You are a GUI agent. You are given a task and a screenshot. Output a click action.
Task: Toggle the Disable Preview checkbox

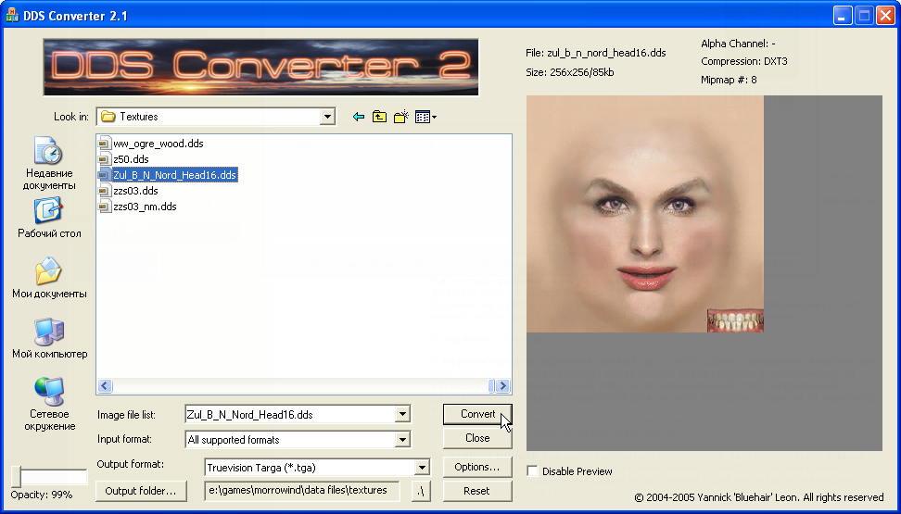533,471
